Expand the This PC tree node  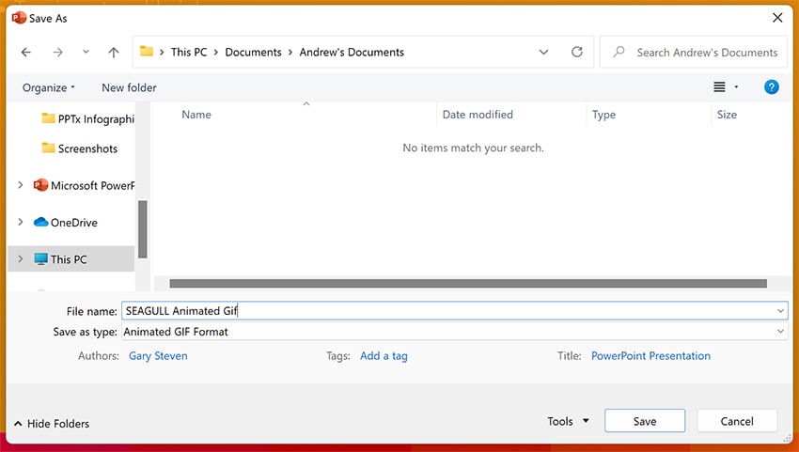pos(21,259)
